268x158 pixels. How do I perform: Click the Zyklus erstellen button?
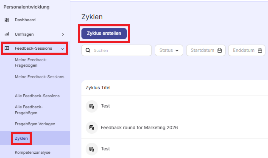pos(104,34)
